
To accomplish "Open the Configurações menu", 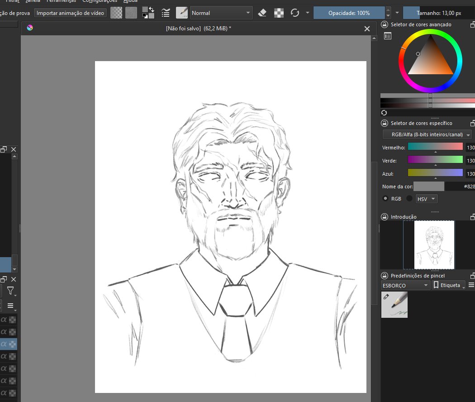I will (x=100, y=1).
